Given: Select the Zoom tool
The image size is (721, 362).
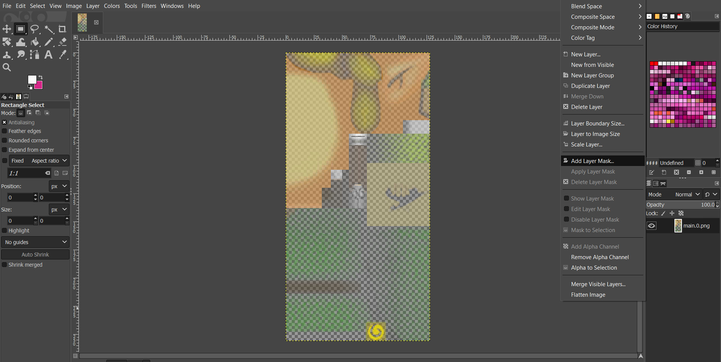Looking at the screenshot, I should tap(7, 67).
